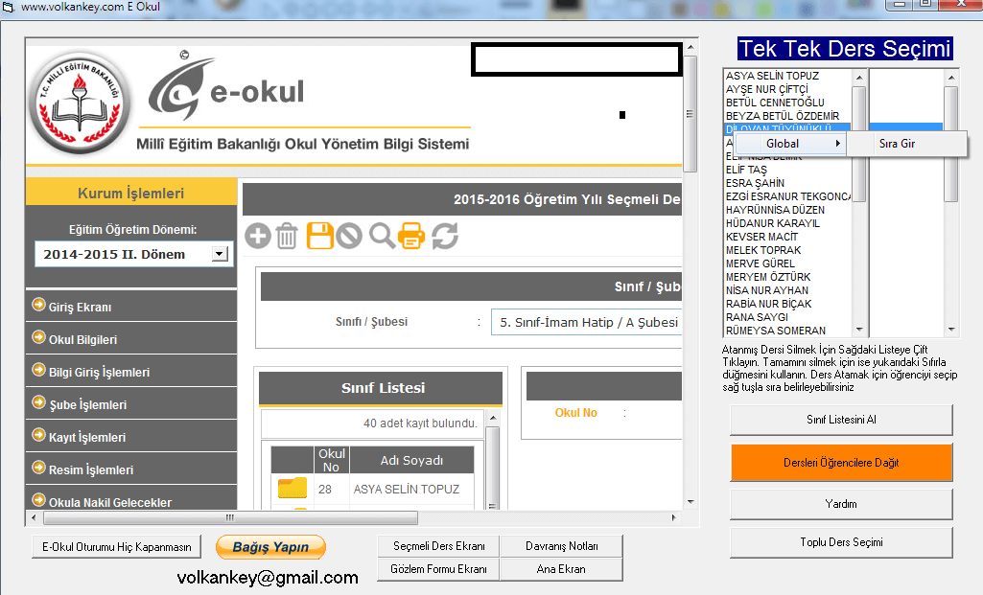The height and width of the screenshot is (595, 983).
Task: Open Şube İşlemleri in the sidebar
Action: point(87,404)
